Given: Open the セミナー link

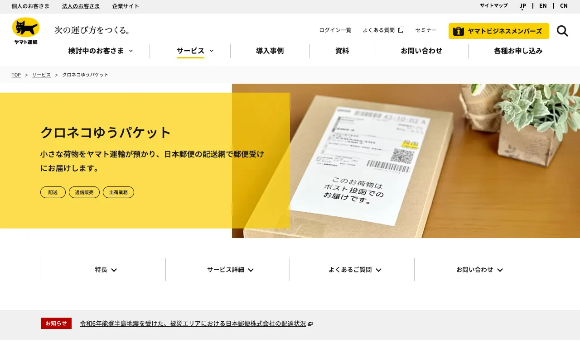Looking at the screenshot, I should coord(426,30).
